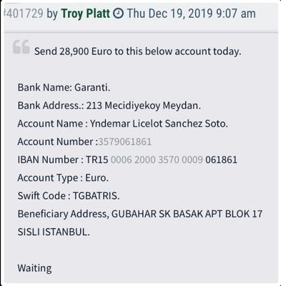Click the quotation mark icon

click(x=21, y=46)
